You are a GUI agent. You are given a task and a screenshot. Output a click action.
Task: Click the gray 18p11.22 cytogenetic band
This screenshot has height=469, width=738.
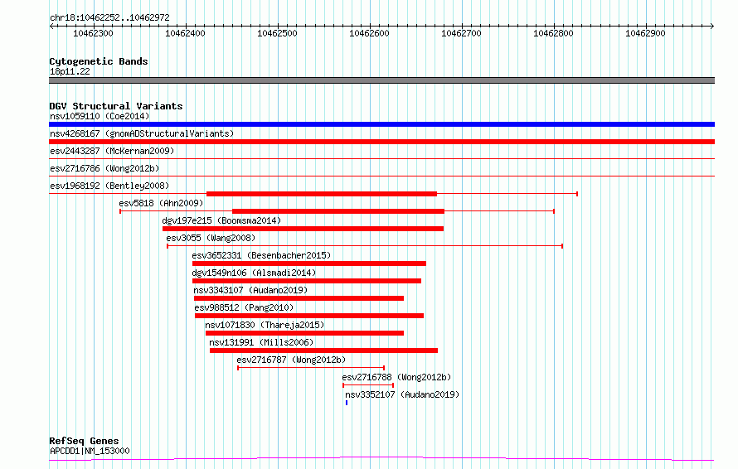click(x=381, y=80)
